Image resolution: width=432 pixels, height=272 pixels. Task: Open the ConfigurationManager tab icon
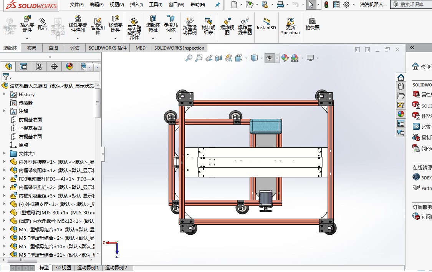click(38, 66)
